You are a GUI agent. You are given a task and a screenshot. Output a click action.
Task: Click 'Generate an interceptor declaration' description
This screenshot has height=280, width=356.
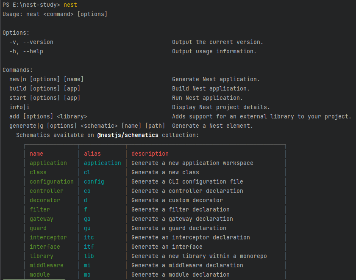coord(190,237)
